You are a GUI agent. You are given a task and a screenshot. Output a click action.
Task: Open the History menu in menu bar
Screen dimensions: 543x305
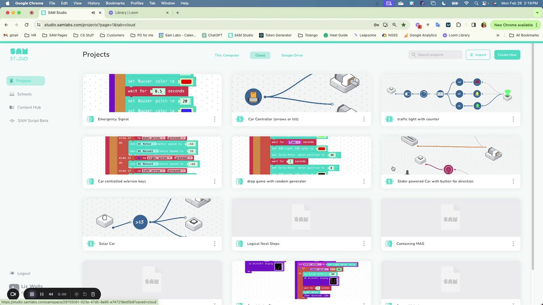pos(93,3)
